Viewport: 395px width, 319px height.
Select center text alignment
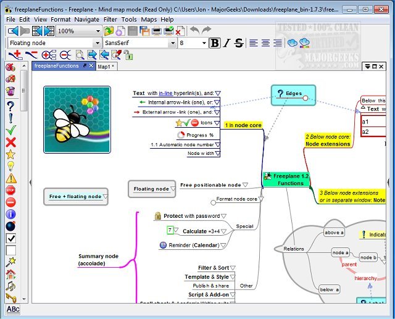coord(265,43)
